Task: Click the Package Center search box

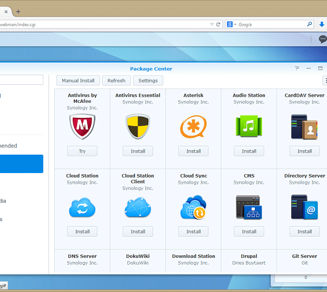Action: tap(21, 80)
